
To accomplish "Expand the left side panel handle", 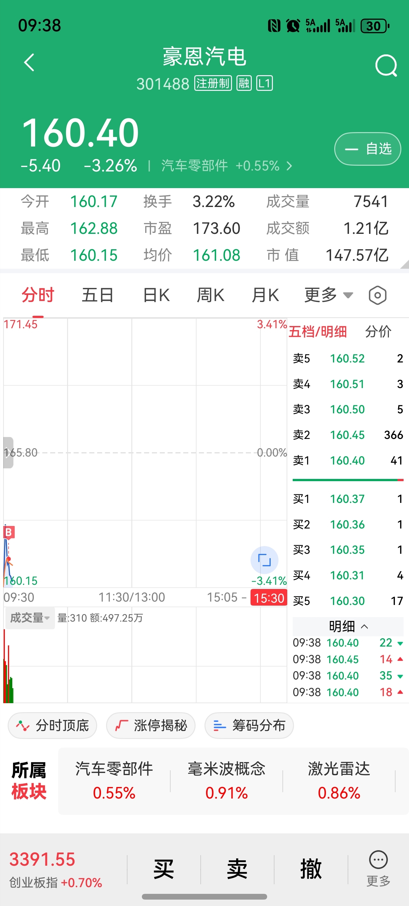I will (8, 453).
